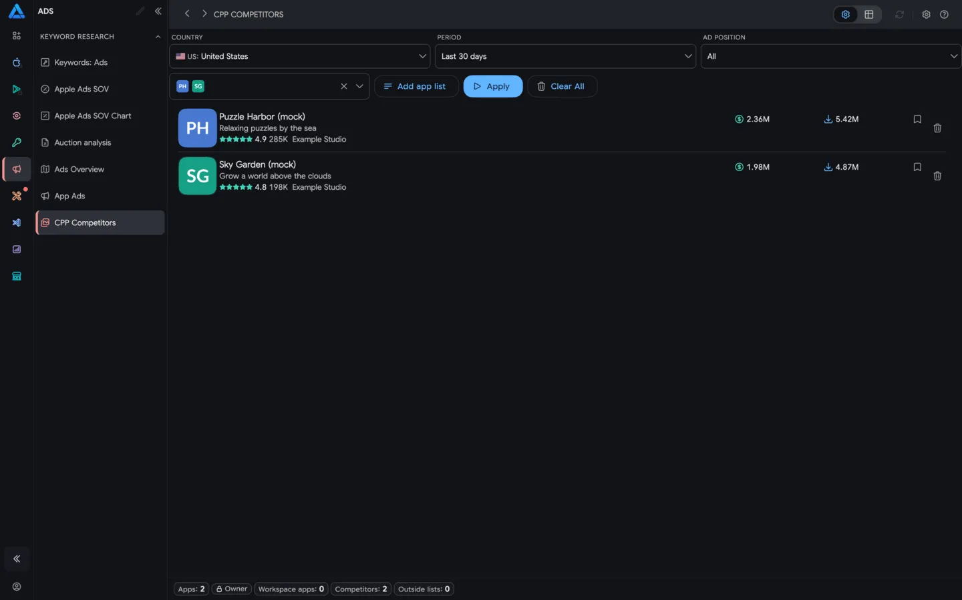Open the settings gear at top right
Image resolution: width=962 pixels, height=600 pixels.
click(x=926, y=14)
